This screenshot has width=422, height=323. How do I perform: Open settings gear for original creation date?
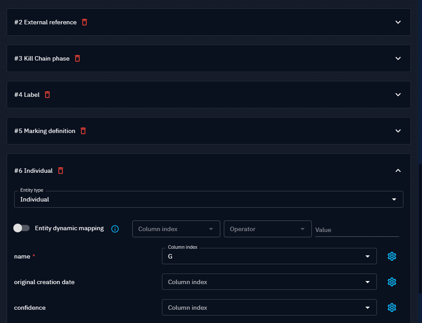(x=391, y=282)
